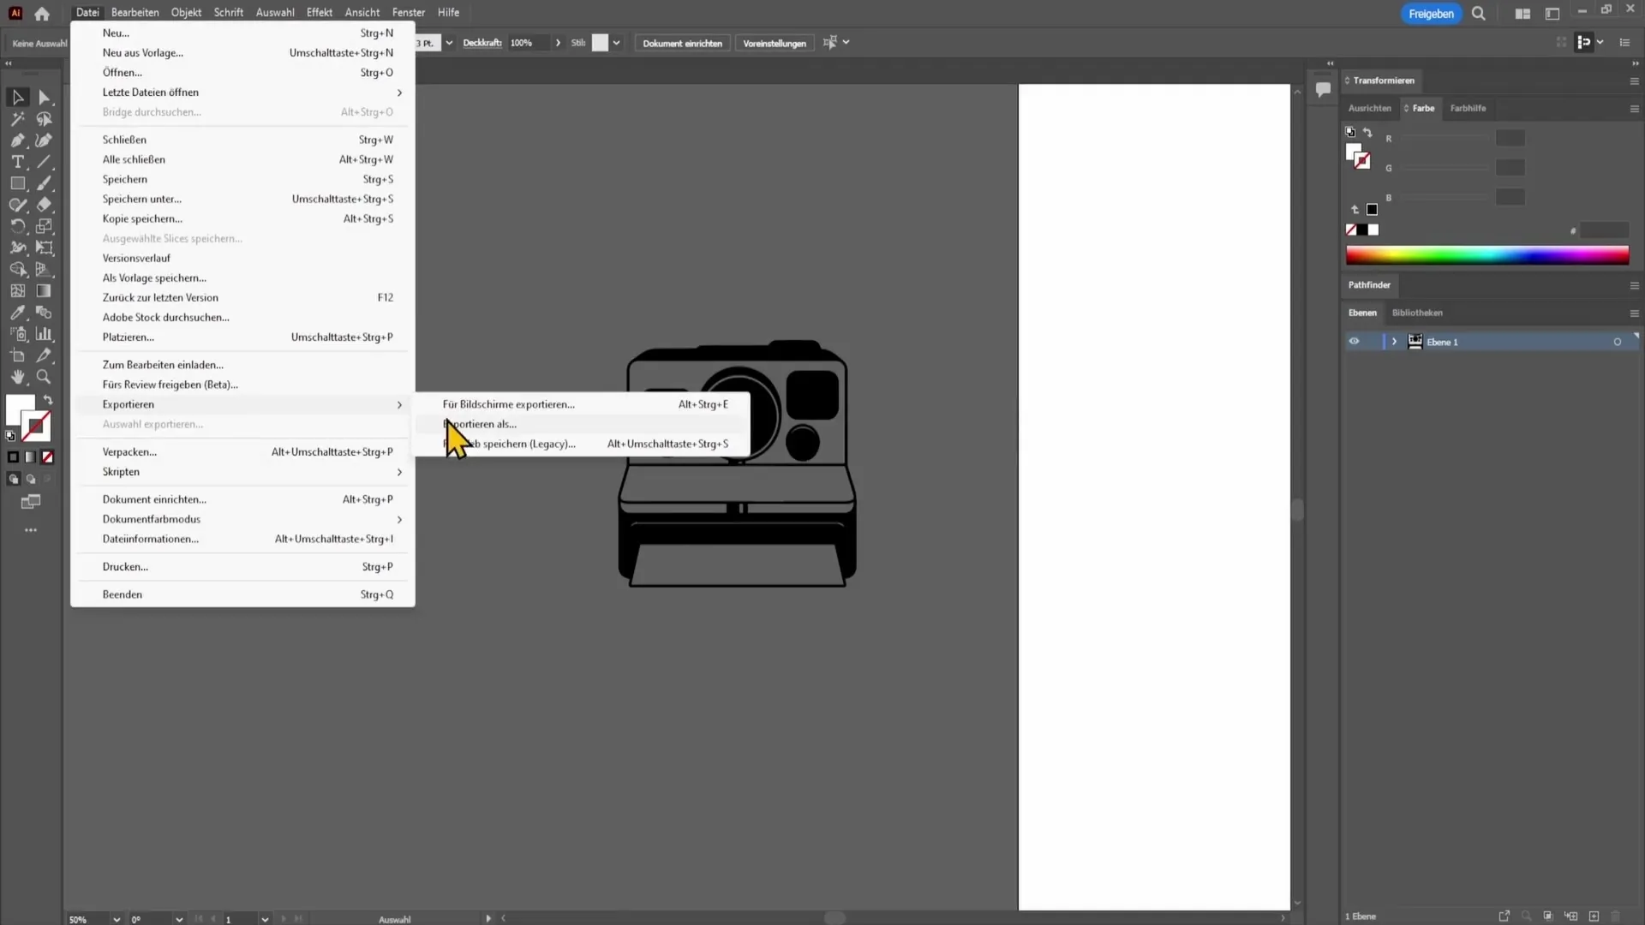Click the target circle of Ebene 1
This screenshot has width=1645, height=925.
click(1618, 342)
